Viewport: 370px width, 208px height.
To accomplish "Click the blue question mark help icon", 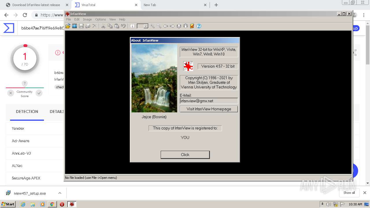I will (x=199, y=26).
